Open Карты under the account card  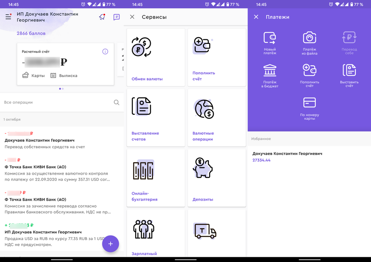[34, 75]
